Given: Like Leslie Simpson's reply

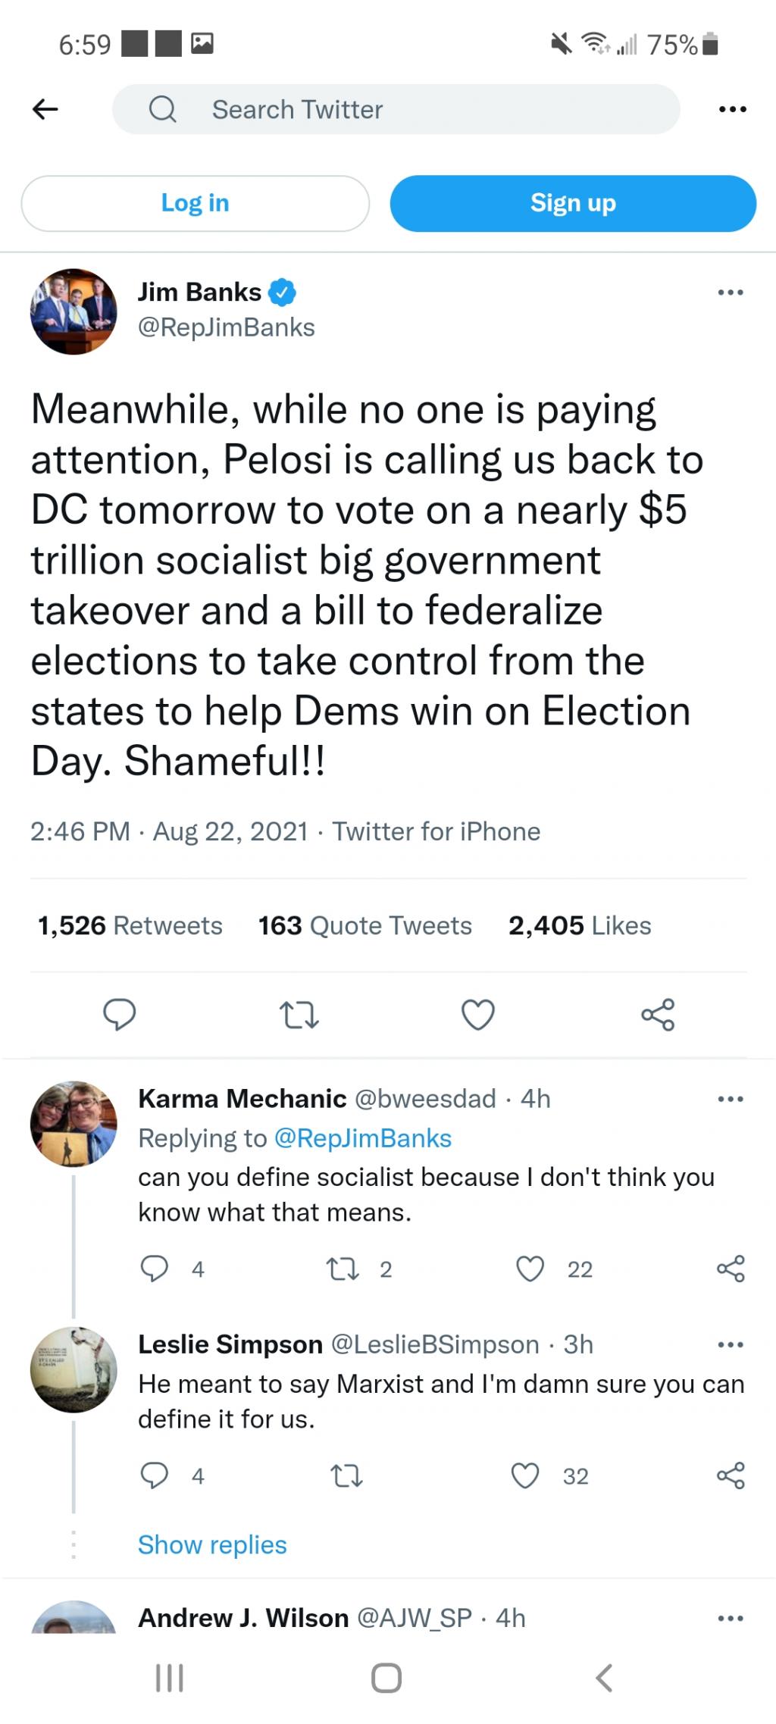Looking at the screenshot, I should [x=525, y=1475].
